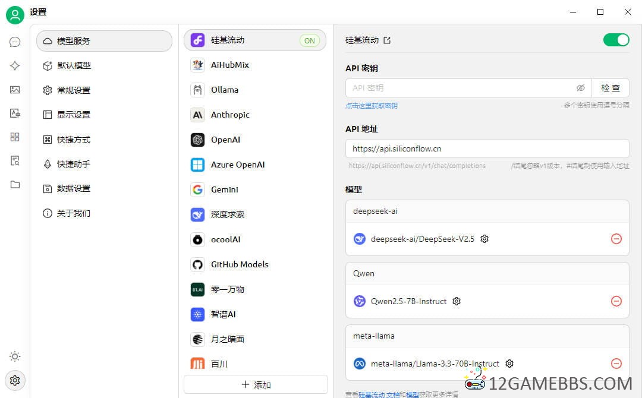Open the files folder sidebar icon
This screenshot has height=398, width=642.
(15, 185)
